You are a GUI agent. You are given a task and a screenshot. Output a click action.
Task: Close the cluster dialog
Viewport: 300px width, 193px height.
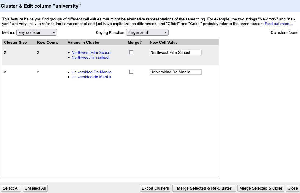[293, 188]
